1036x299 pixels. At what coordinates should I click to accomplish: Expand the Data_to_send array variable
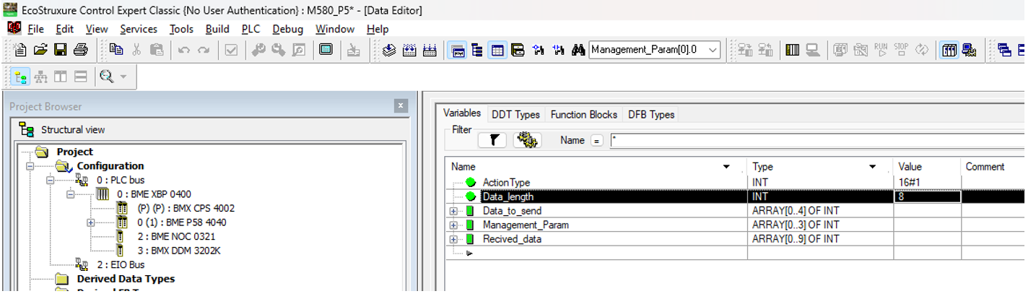click(453, 211)
